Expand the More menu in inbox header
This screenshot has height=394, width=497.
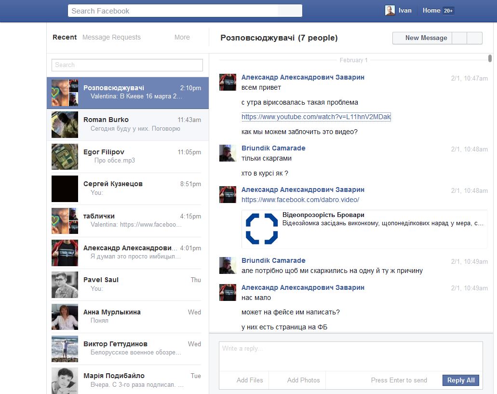pos(182,37)
